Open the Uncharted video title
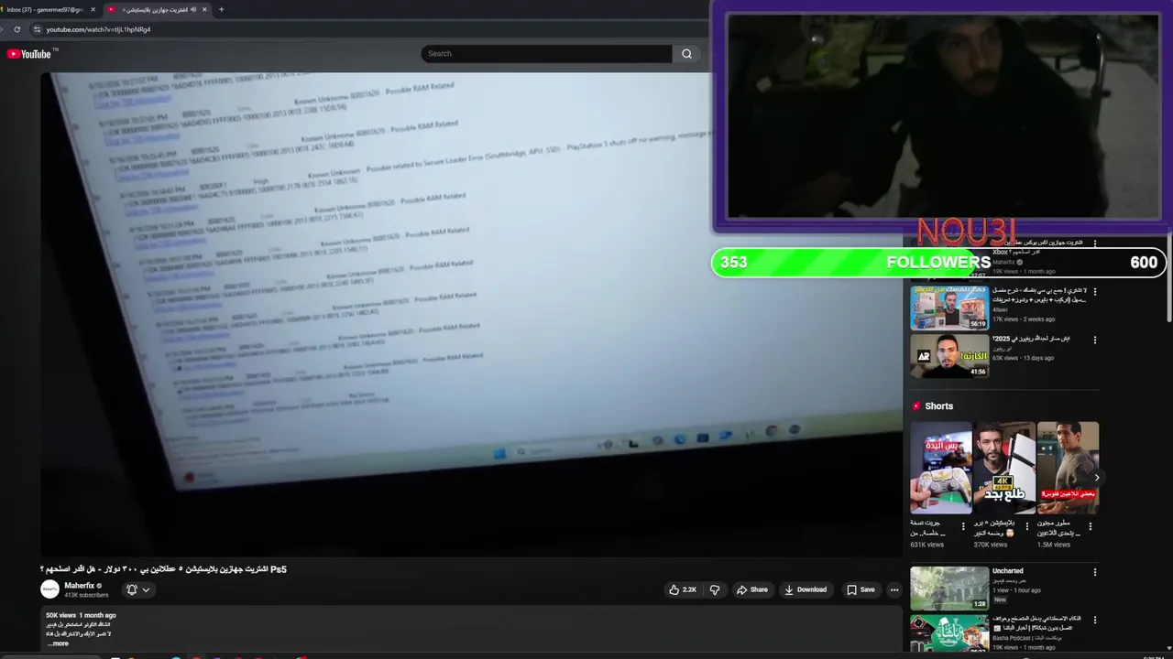The height and width of the screenshot is (659, 1173). pyautogui.click(x=1008, y=570)
